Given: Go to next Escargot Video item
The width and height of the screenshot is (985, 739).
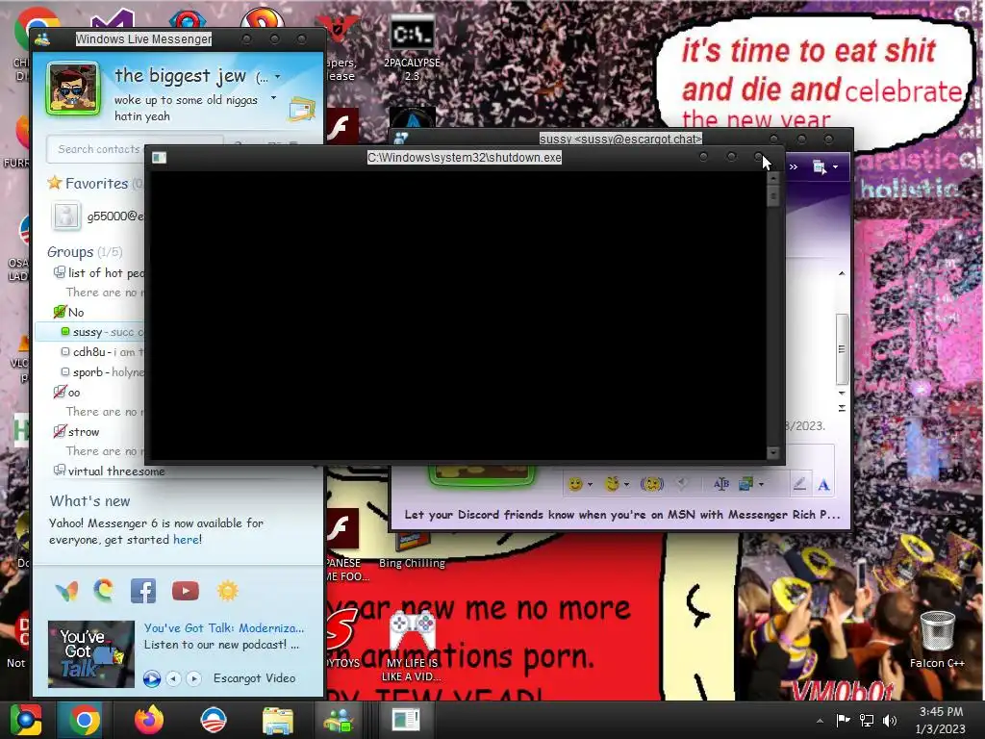Looking at the screenshot, I should tap(194, 678).
